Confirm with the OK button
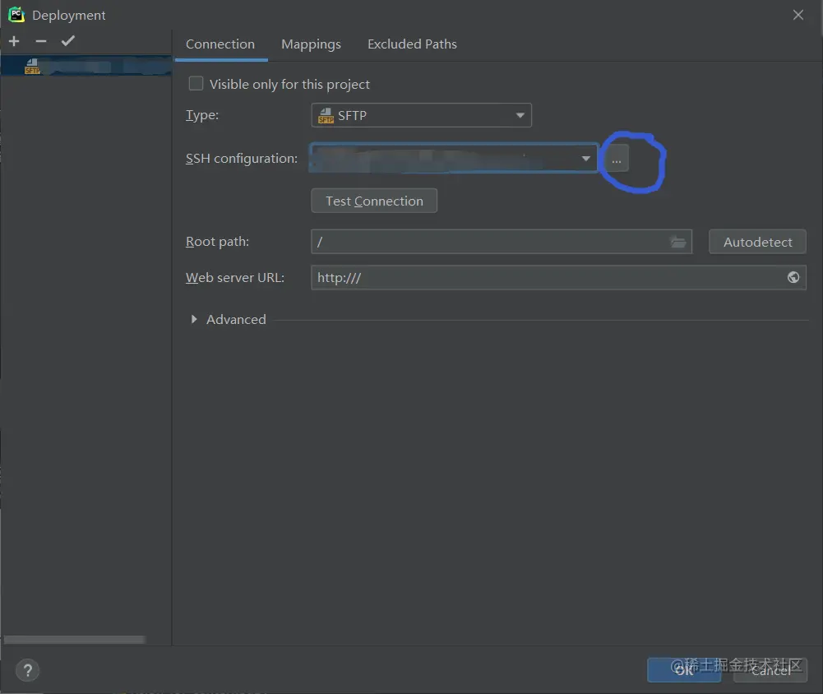This screenshot has height=694, width=823. coord(684,670)
